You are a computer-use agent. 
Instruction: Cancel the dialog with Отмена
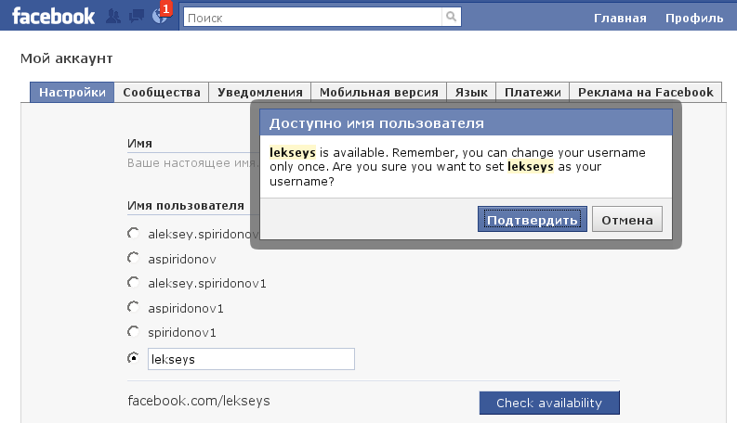627,219
